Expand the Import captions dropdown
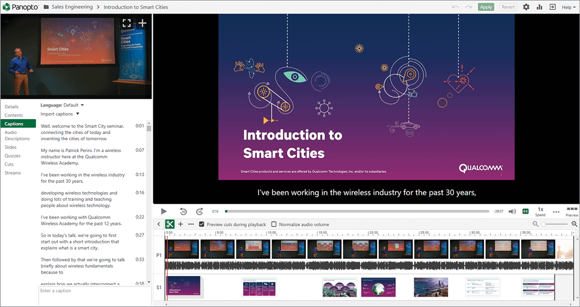The width and height of the screenshot is (580, 307). (x=60, y=114)
